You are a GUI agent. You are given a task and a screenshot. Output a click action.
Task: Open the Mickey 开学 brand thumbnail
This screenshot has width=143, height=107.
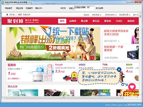(128, 93)
